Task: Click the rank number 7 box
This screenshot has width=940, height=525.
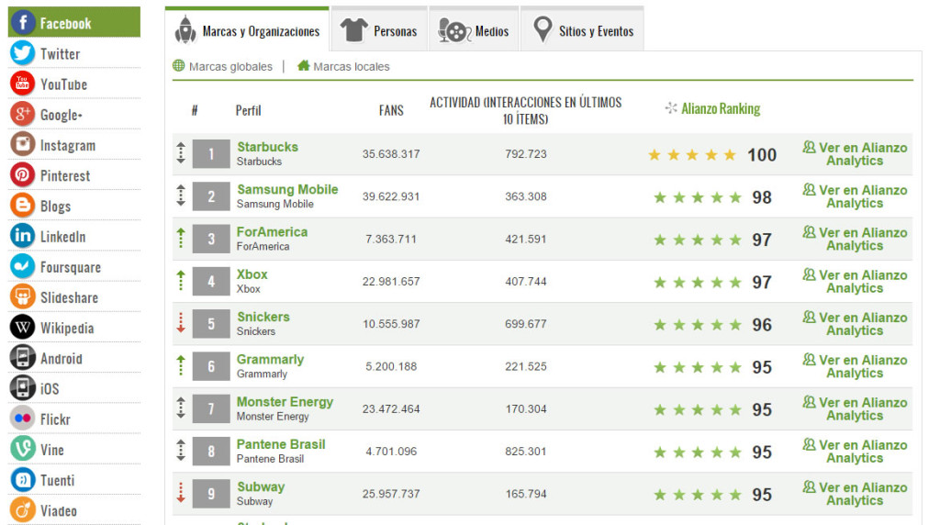Action: (211, 408)
